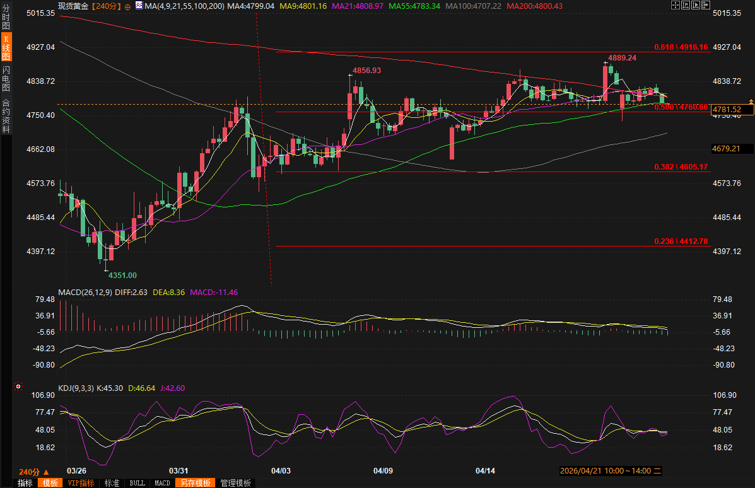Click 另存模板 to save template

click(x=195, y=483)
